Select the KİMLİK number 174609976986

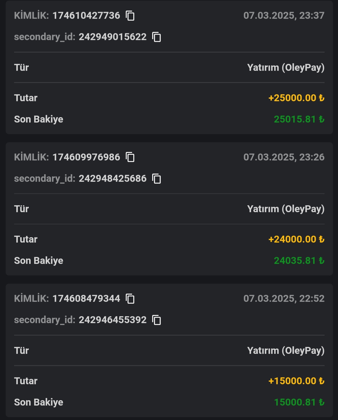pos(86,157)
